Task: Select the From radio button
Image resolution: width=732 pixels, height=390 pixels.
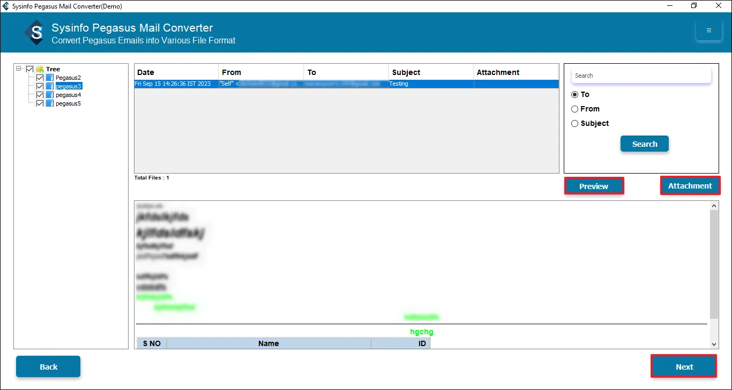Action: (575, 109)
